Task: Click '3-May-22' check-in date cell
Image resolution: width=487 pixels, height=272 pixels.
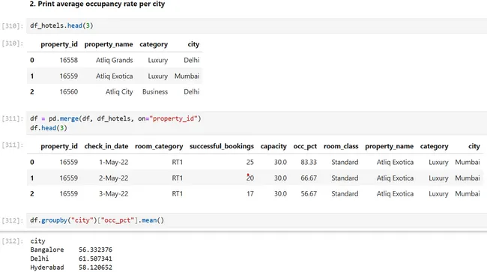Action: [x=113, y=194]
